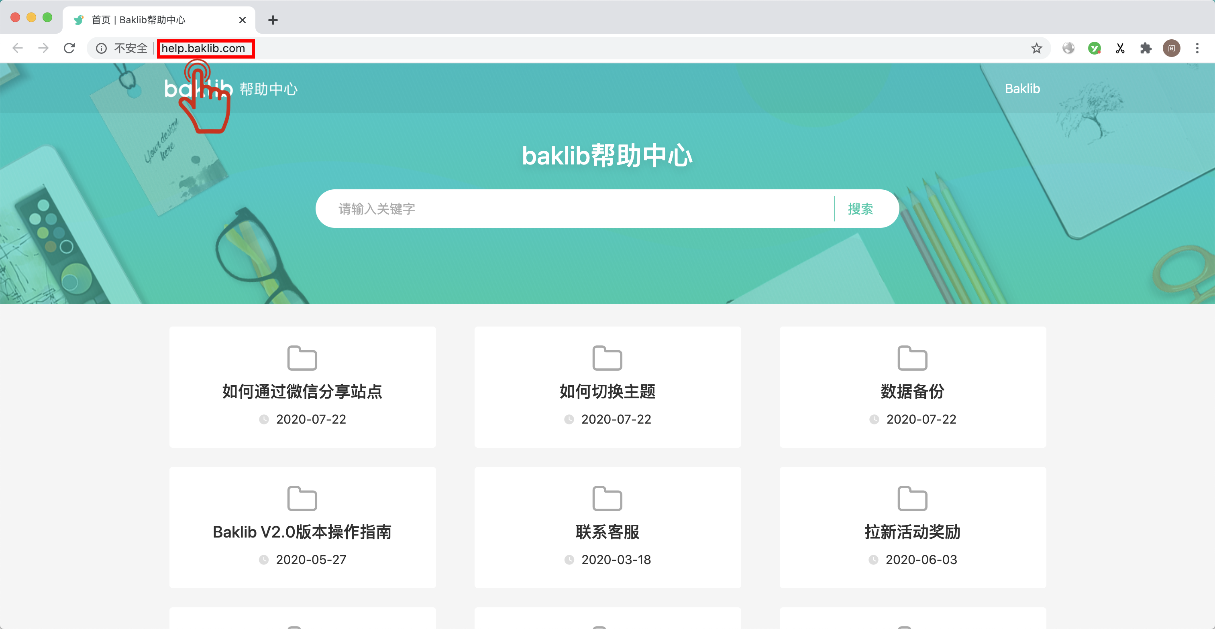Click the 2020-05-27 date text
The width and height of the screenshot is (1215, 629).
tap(311, 559)
